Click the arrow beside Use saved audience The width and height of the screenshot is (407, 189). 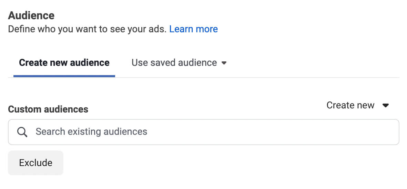224,63
